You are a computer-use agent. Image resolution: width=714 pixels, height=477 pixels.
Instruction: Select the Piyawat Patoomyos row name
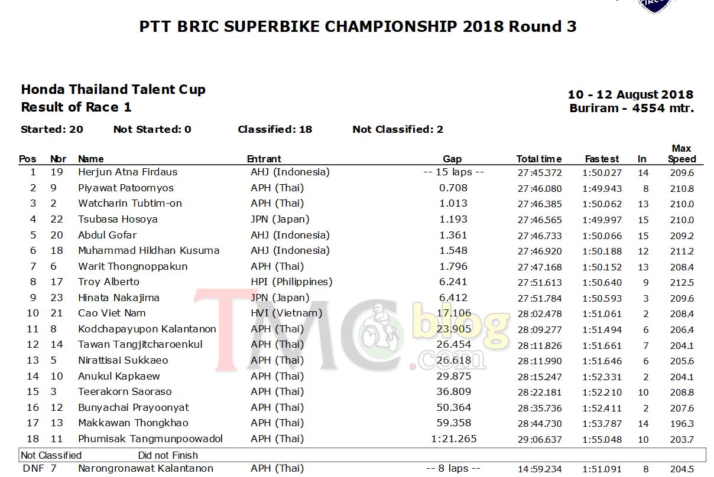(x=126, y=188)
